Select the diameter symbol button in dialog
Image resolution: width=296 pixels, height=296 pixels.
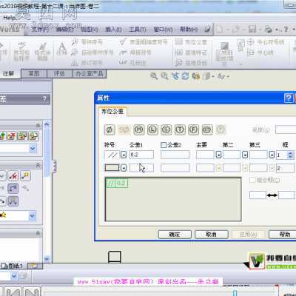click(110, 129)
